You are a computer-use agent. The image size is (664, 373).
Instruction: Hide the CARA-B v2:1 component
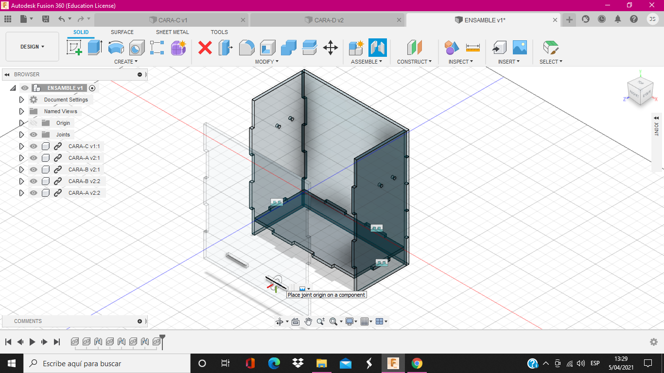[x=34, y=170]
